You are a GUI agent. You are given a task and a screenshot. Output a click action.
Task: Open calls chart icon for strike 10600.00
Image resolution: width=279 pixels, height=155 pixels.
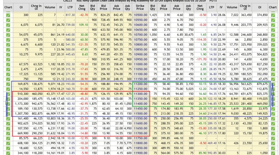[x=8, y=25]
